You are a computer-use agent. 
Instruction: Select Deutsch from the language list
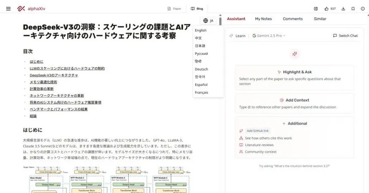point(201,69)
